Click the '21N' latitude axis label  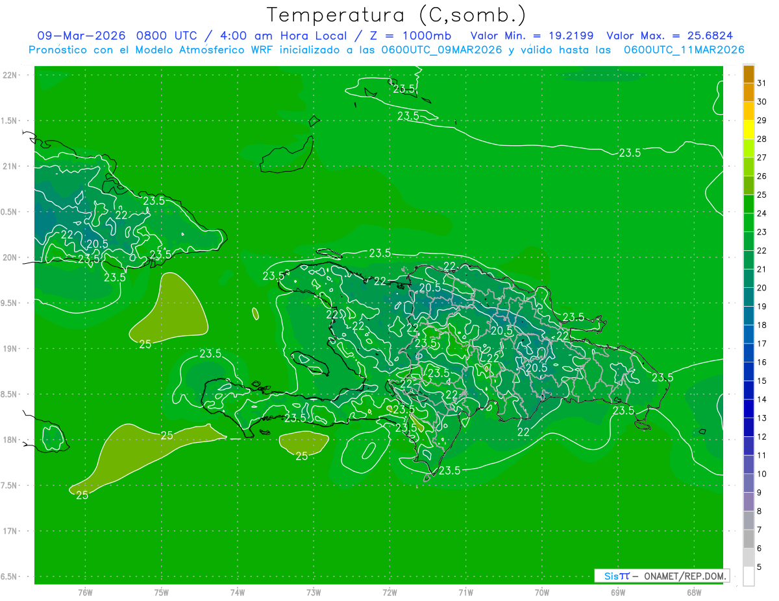point(10,167)
